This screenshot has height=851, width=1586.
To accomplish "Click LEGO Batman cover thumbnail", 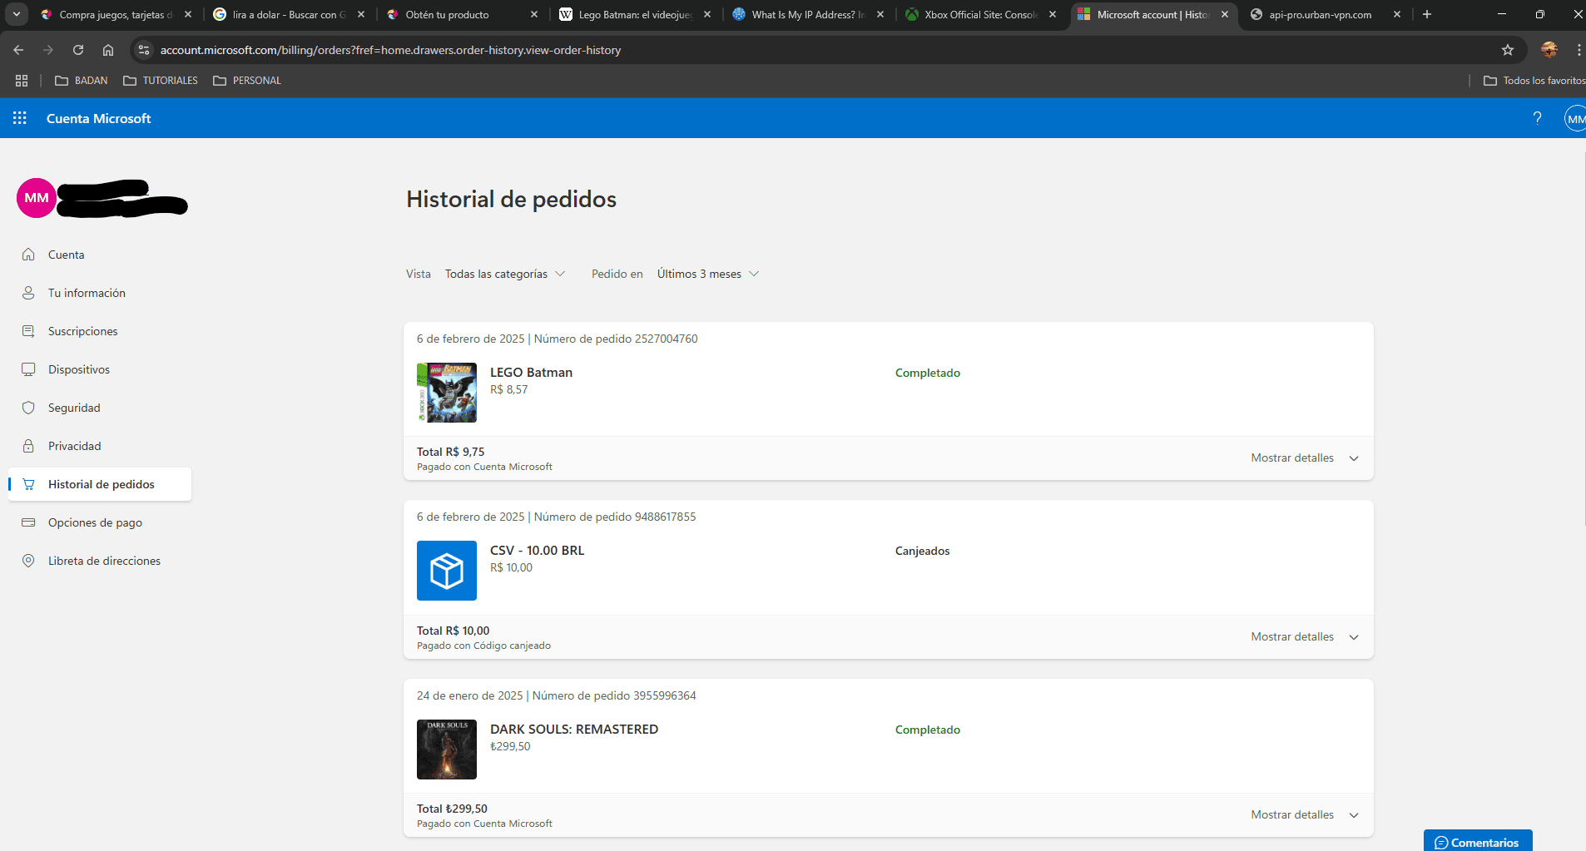I will 447,393.
